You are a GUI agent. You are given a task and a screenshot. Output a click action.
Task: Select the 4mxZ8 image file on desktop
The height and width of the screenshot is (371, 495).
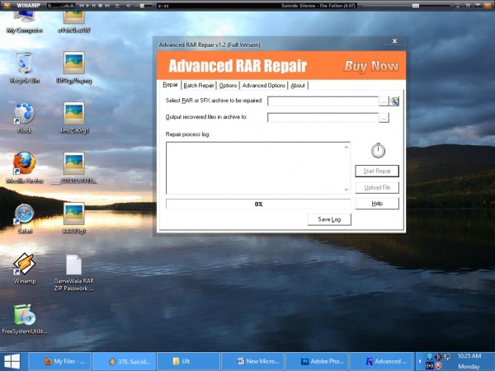point(74,118)
